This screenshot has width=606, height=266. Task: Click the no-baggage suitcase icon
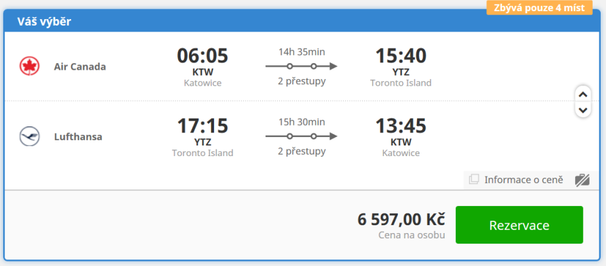pyautogui.click(x=582, y=180)
